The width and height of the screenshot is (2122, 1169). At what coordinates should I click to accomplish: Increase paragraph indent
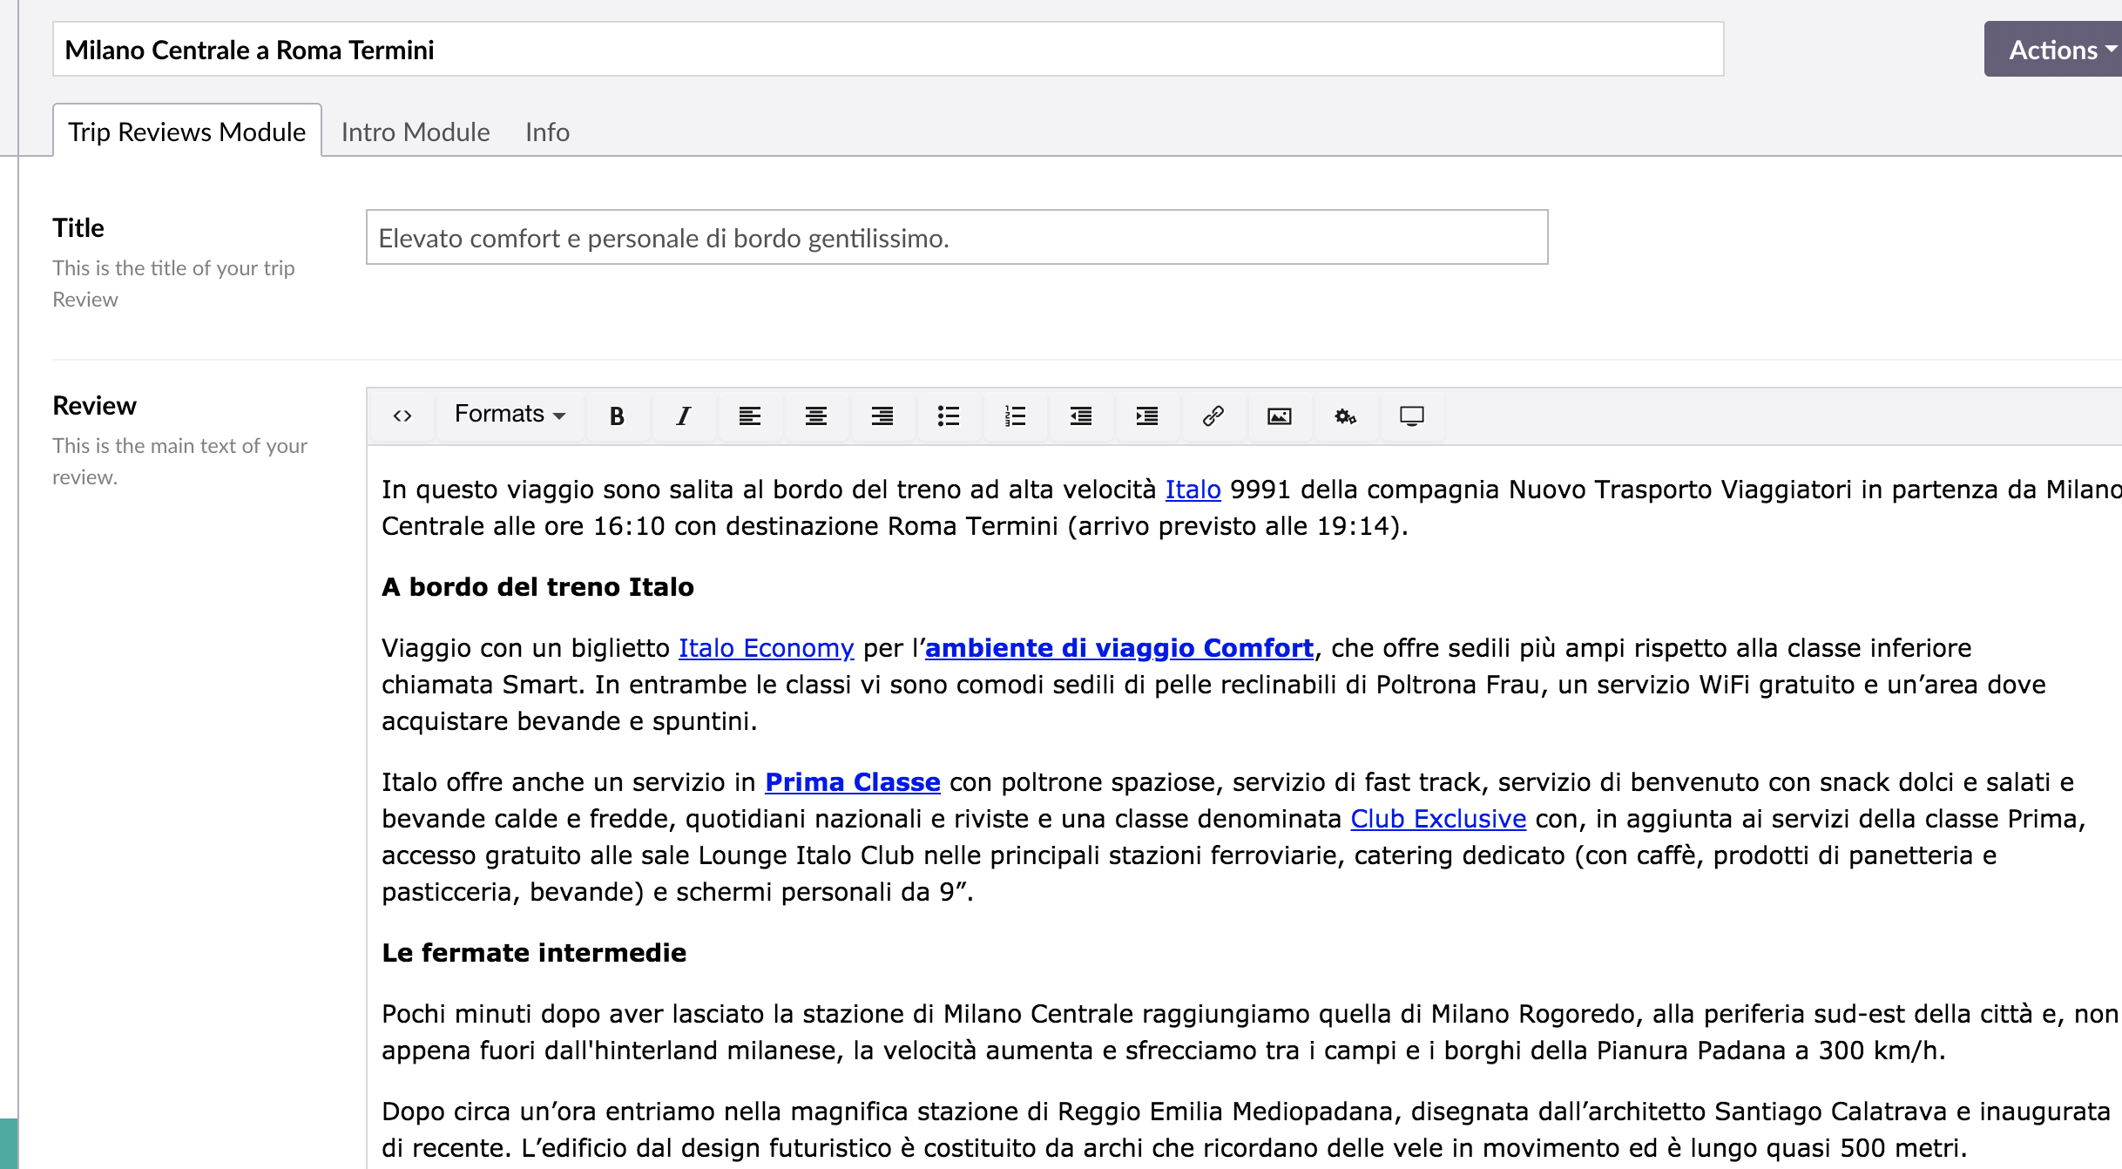click(1146, 416)
